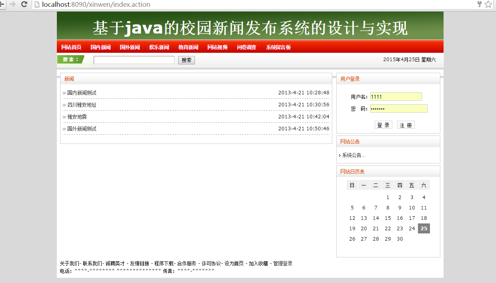Click the 新闻 panel heading
The width and height of the screenshot is (496, 283).
(69, 79)
